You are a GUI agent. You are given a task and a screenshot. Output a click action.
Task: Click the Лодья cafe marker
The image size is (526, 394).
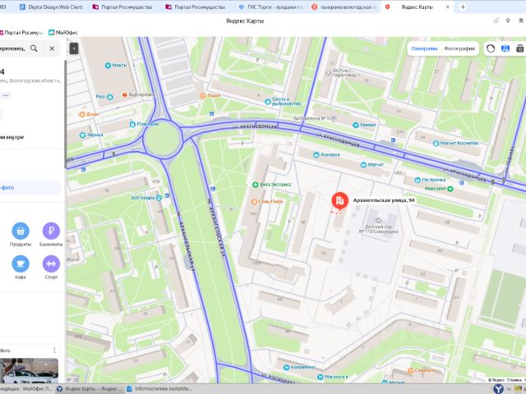(203, 95)
